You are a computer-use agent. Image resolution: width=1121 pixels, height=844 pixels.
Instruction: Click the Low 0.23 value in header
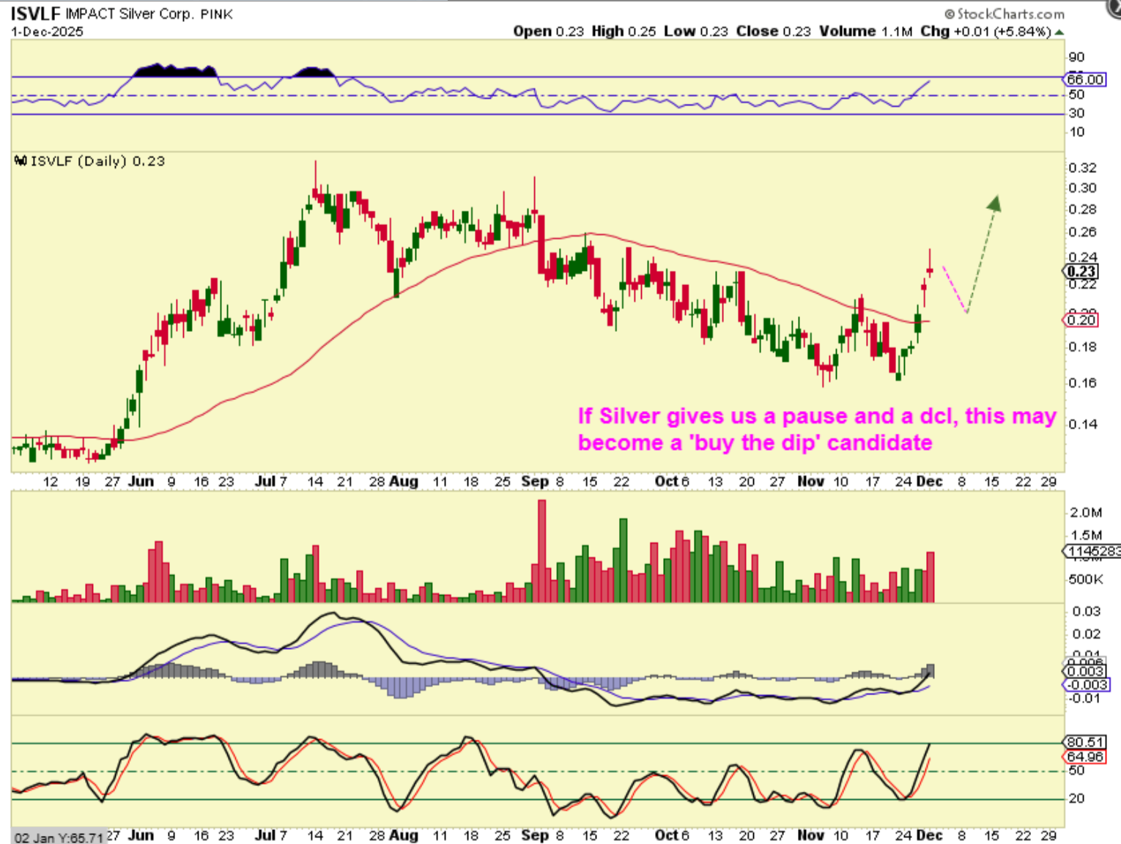[x=696, y=32]
